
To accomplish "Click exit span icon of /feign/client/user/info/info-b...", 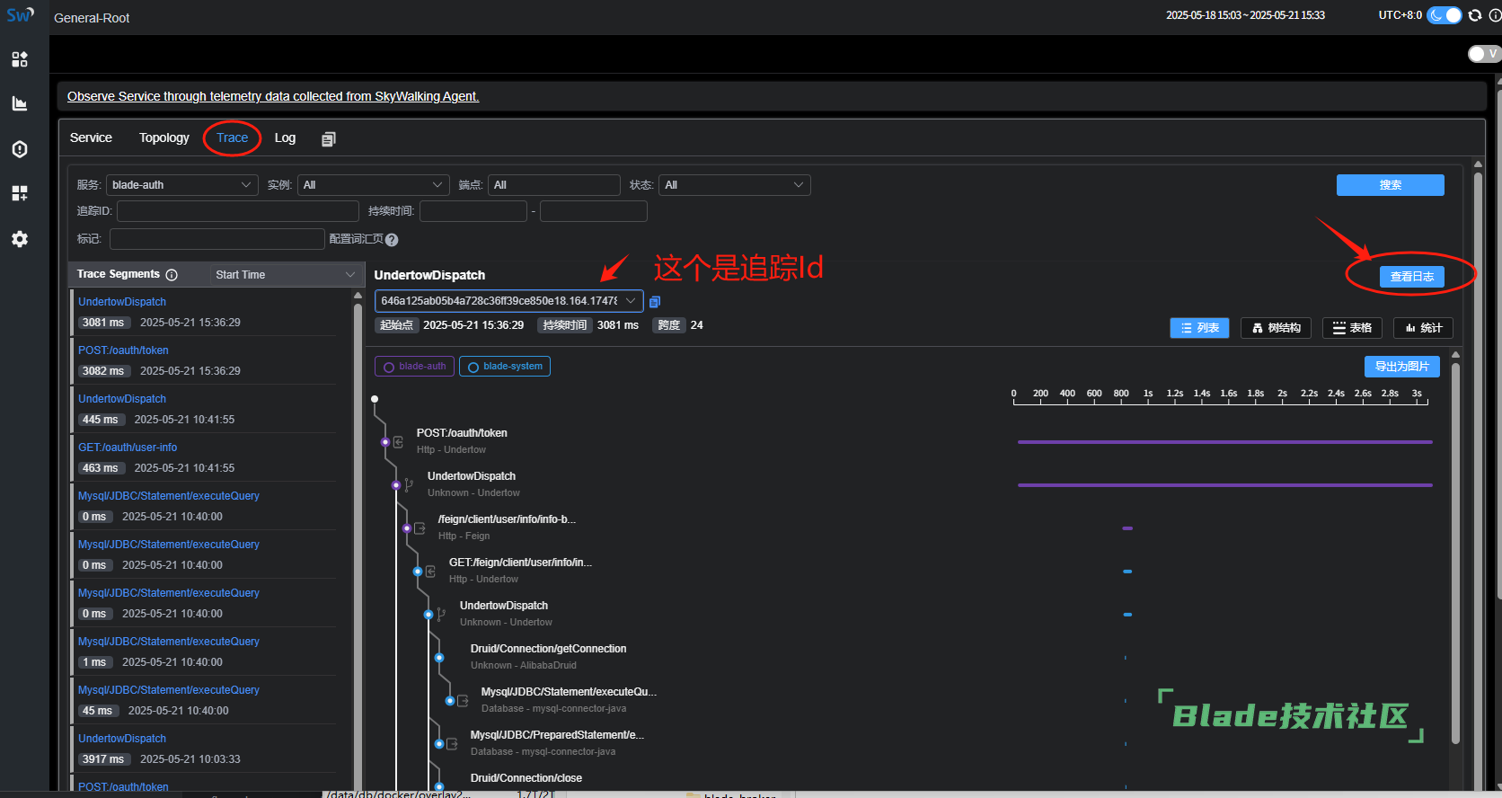I will (x=420, y=528).
